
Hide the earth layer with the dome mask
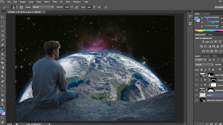pyautogui.click(x=197, y=90)
